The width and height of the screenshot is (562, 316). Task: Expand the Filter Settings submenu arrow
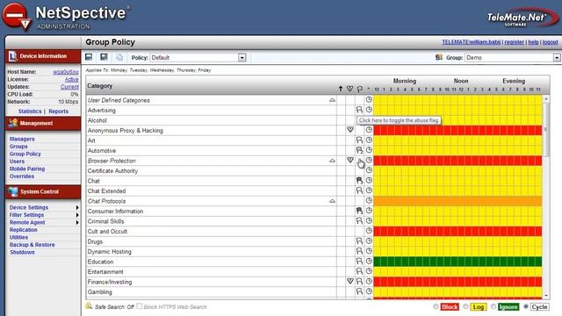pos(77,215)
